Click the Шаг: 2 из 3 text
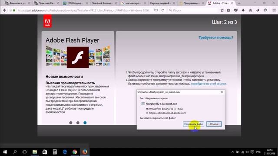The height and width of the screenshot is (156, 278). point(225,22)
